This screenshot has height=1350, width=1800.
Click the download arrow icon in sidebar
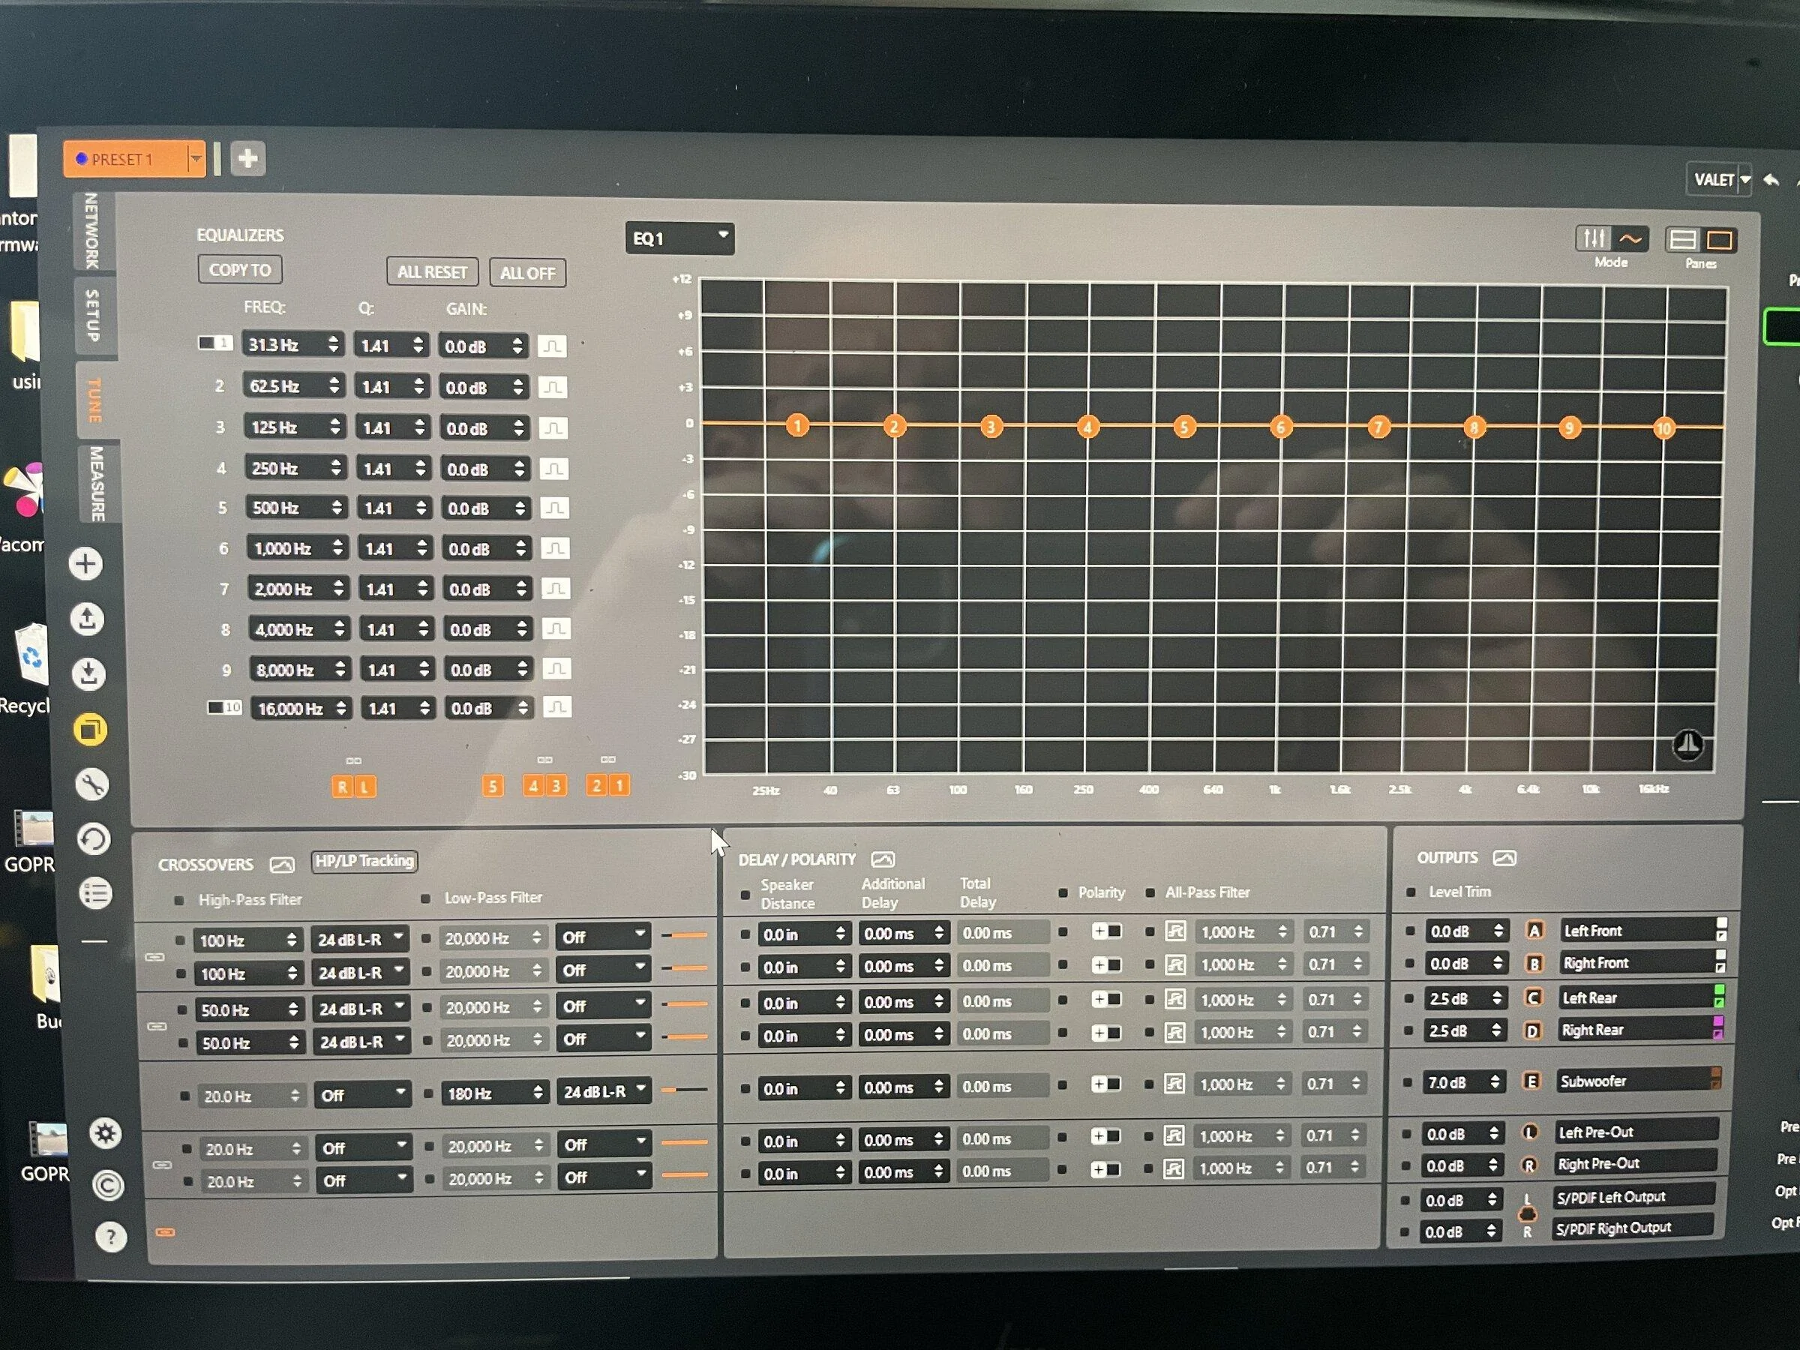coord(88,673)
